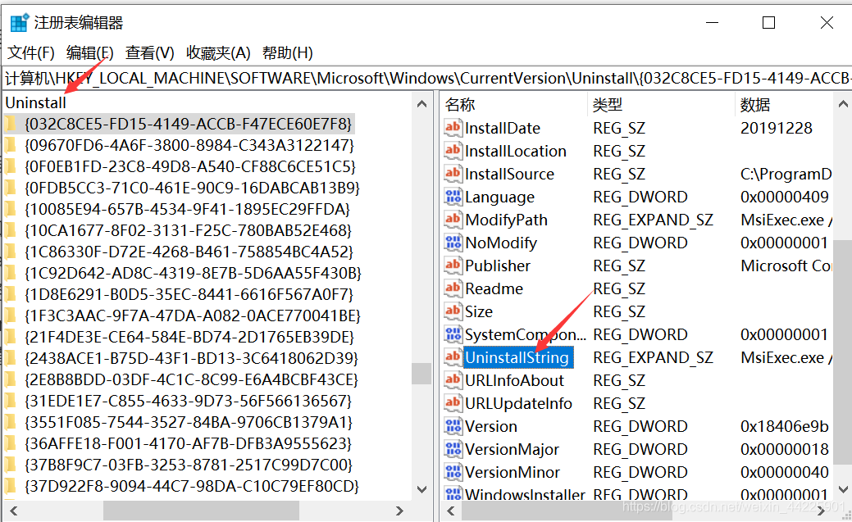Click the DWORD icon beside Version
The width and height of the screenshot is (852, 522).
coord(453,426)
